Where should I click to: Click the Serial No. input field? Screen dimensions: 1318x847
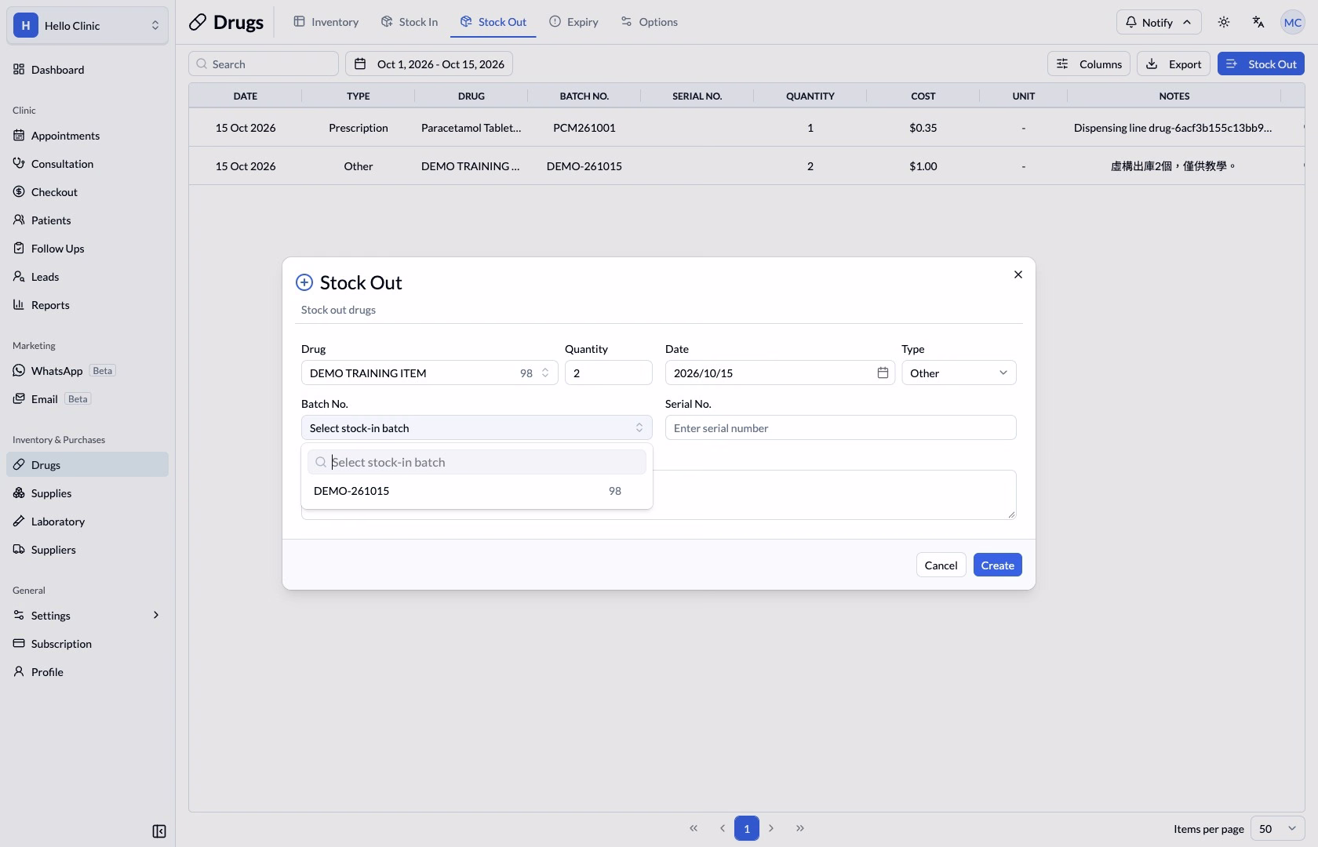(x=840, y=427)
